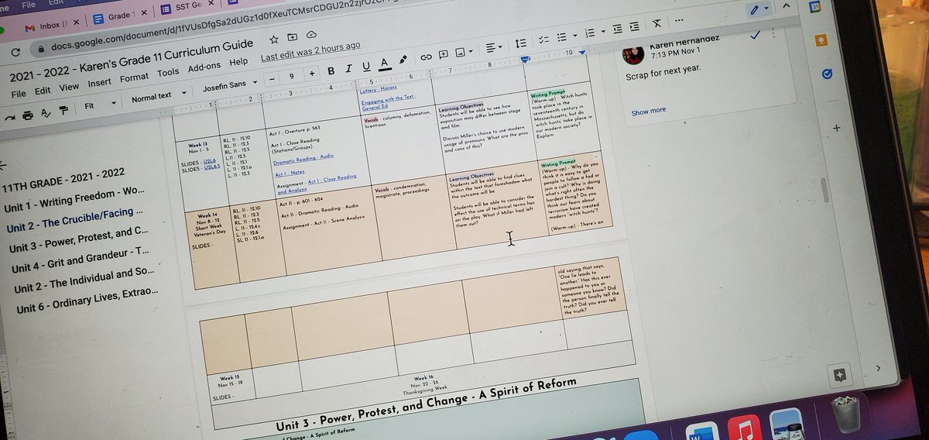This screenshot has width=929, height=440.
Task: Increase the paragraph indent
Action: click(636, 26)
